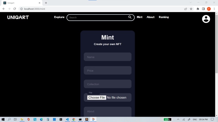Viewport: 218px width, 122px height.
Task: Click the browser forward arrow
Action: (x=9, y=9)
